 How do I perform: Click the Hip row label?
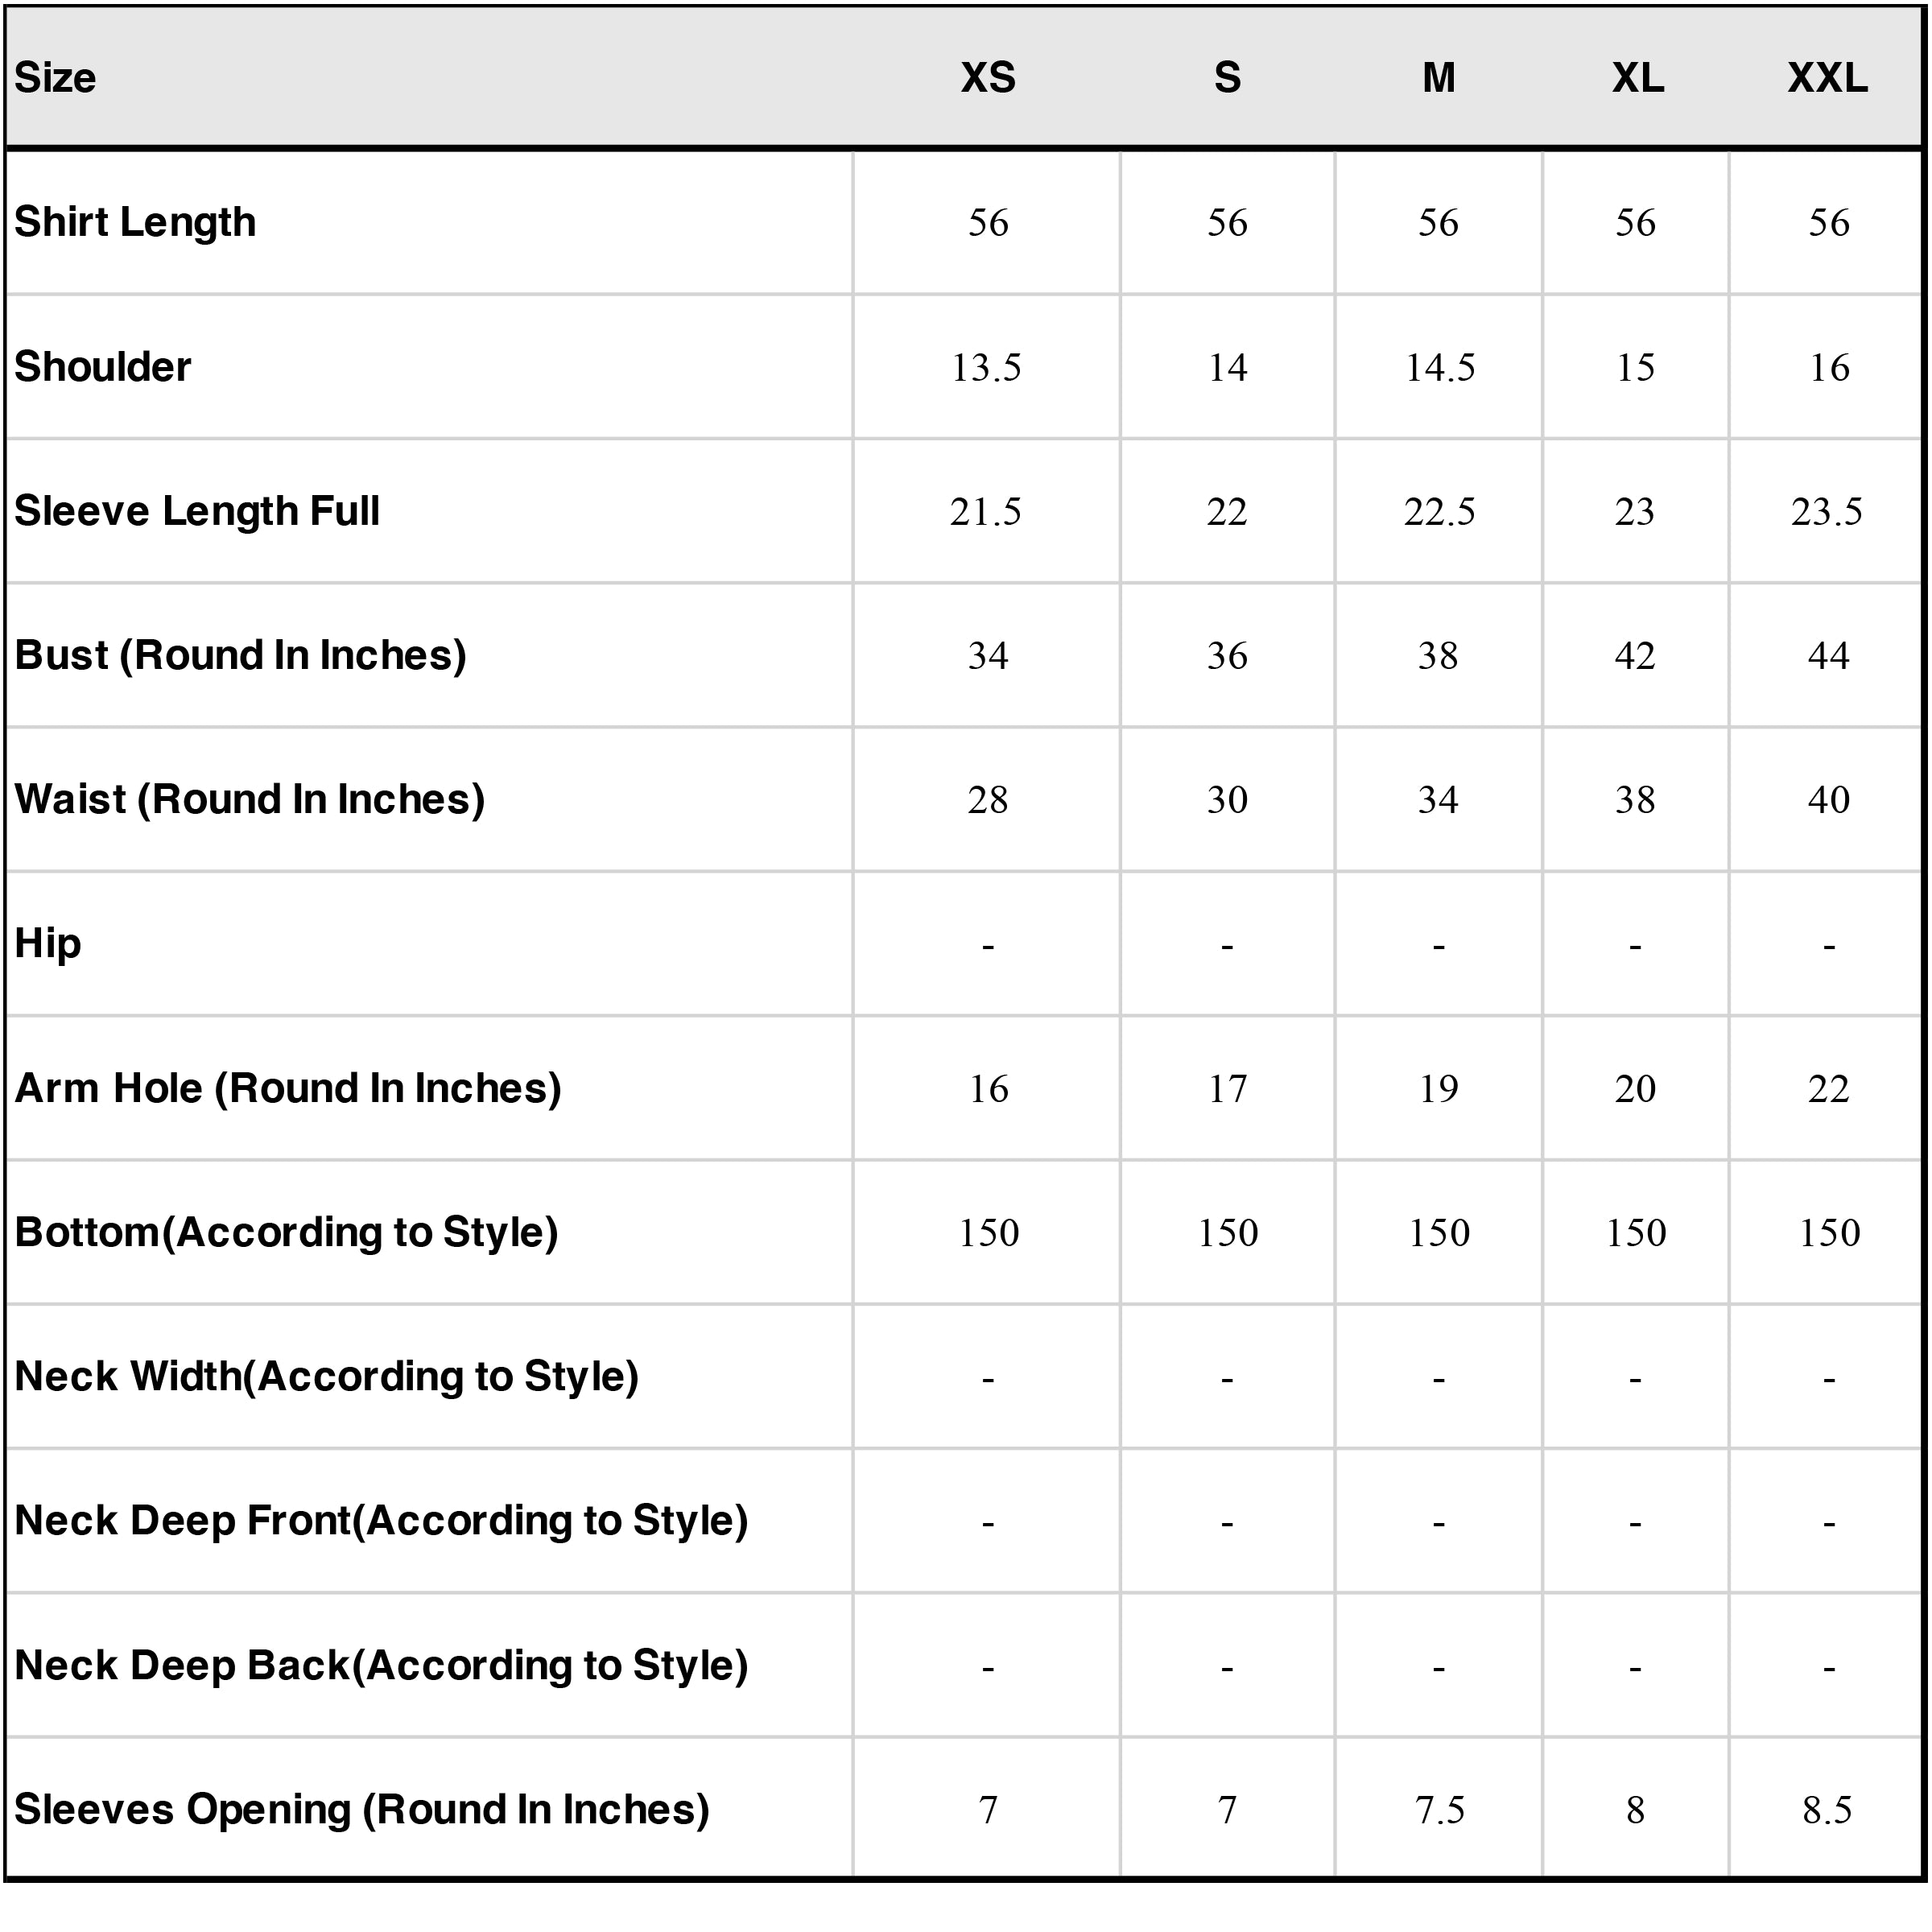point(48,943)
